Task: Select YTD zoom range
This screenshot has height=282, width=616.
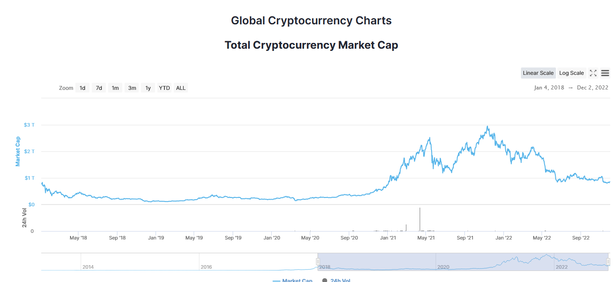Action: [164, 88]
